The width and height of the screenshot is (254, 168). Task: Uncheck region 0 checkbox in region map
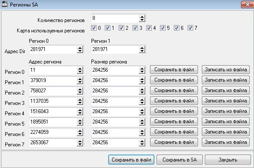coord(94,28)
